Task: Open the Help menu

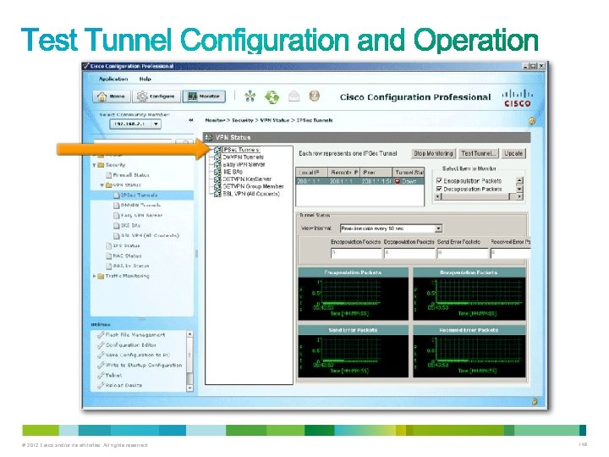Action: 145,79
